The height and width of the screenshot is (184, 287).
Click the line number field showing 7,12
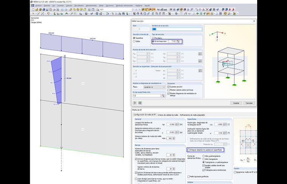click(x=172, y=41)
